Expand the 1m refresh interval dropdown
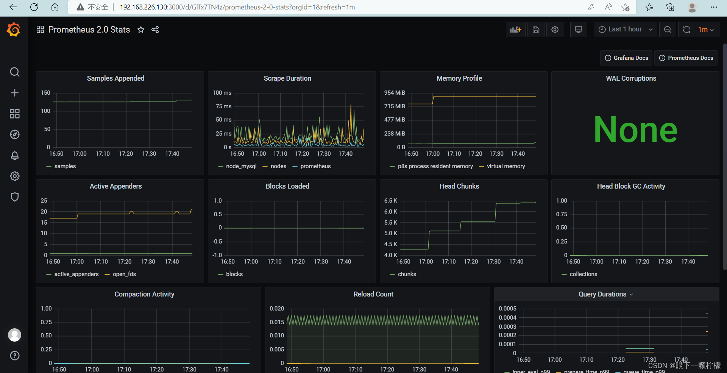The image size is (727, 373). pos(706,30)
